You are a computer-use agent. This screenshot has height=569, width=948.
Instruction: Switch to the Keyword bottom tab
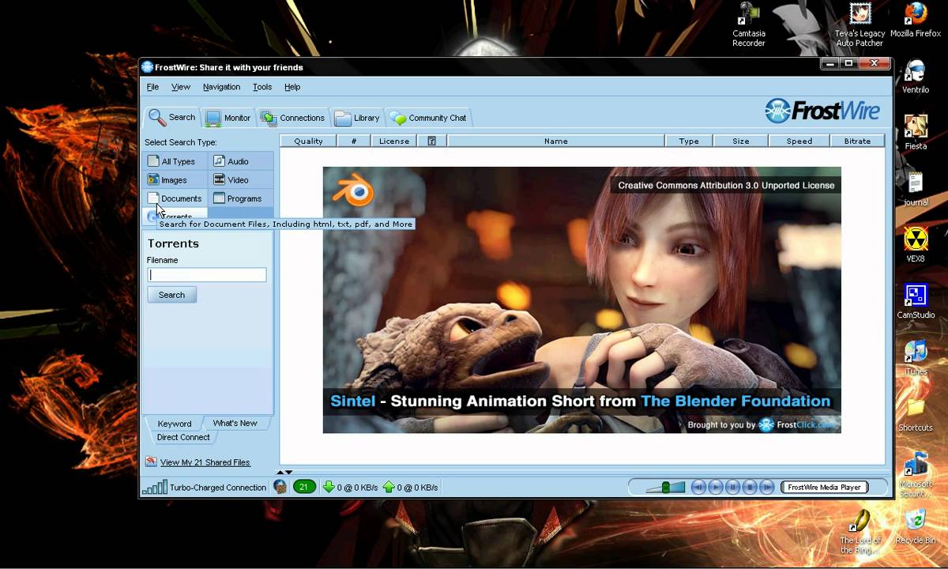tap(174, 424)
